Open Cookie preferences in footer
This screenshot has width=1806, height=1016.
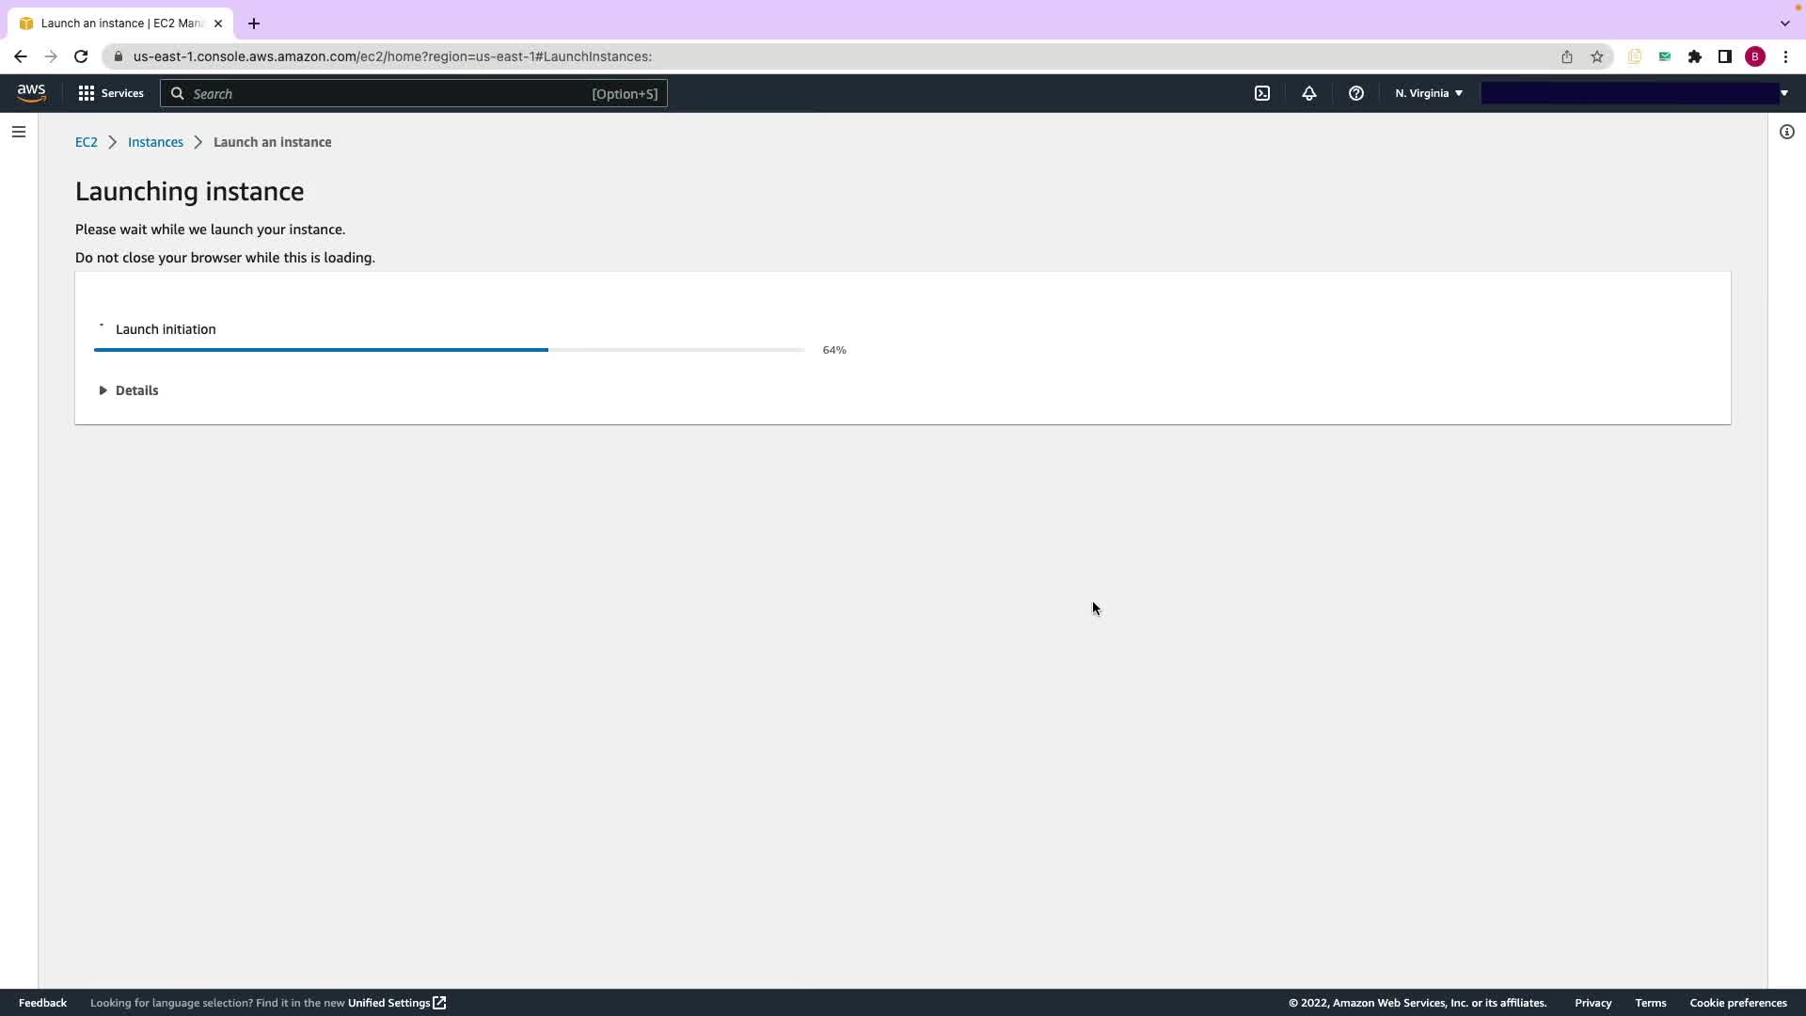coord(1737,1003)
